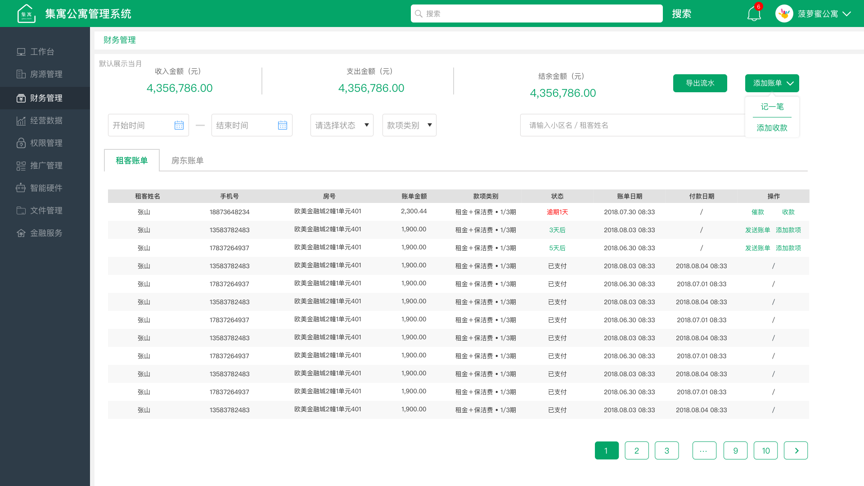This screenshot has width=864, height=486.
Task: Click the 付款日期 column header
Action: [702, 196]
